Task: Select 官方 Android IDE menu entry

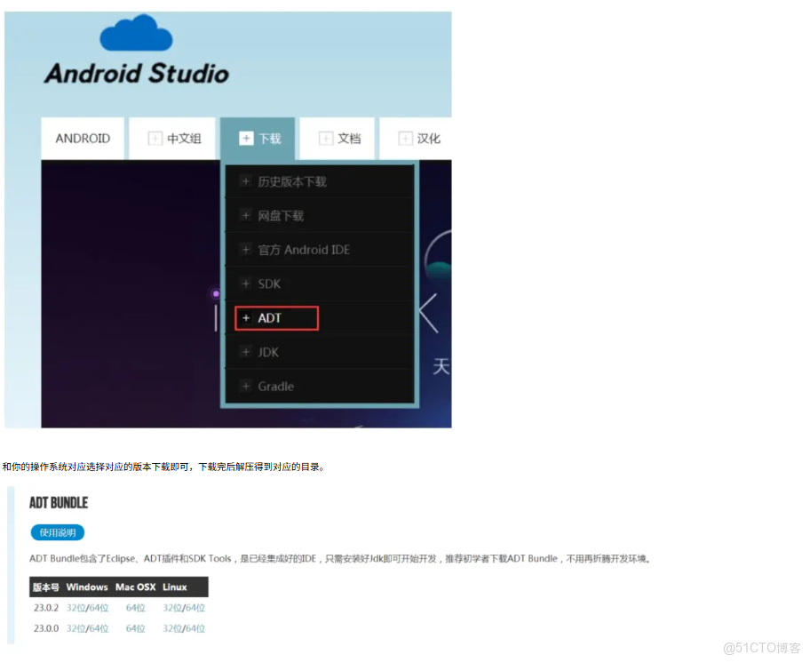Action: 320,250
